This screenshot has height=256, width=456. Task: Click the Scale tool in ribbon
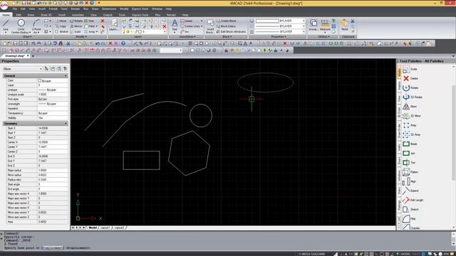(76, 31)
